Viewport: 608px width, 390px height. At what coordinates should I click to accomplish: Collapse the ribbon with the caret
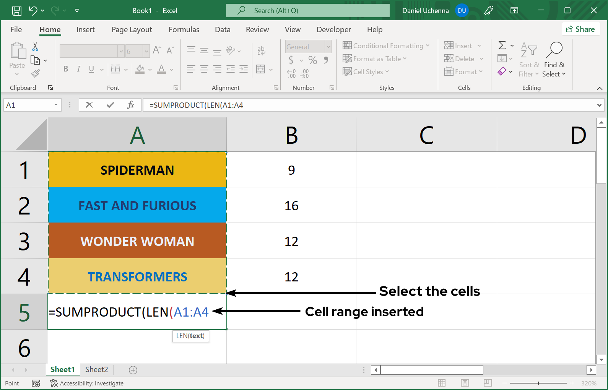coord(599,88)
